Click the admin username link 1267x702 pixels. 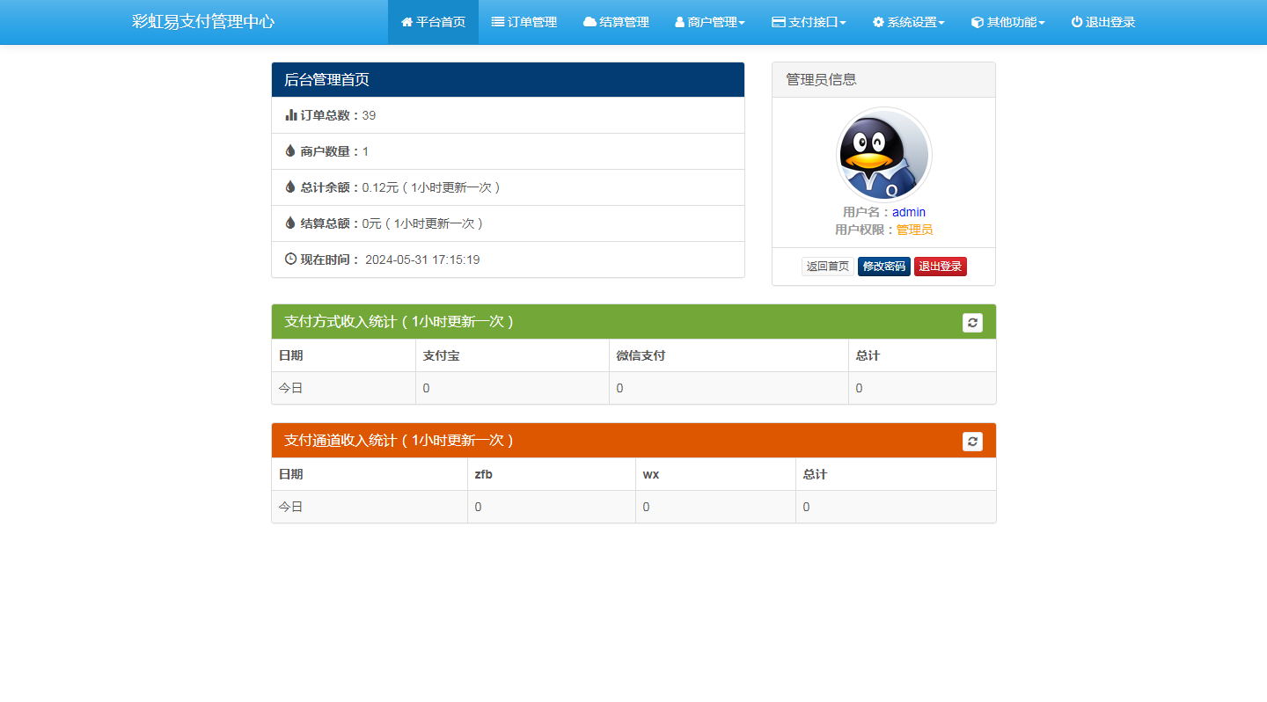point(909,212)
